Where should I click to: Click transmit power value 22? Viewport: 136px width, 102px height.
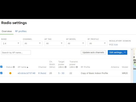(x=71, y=73)
